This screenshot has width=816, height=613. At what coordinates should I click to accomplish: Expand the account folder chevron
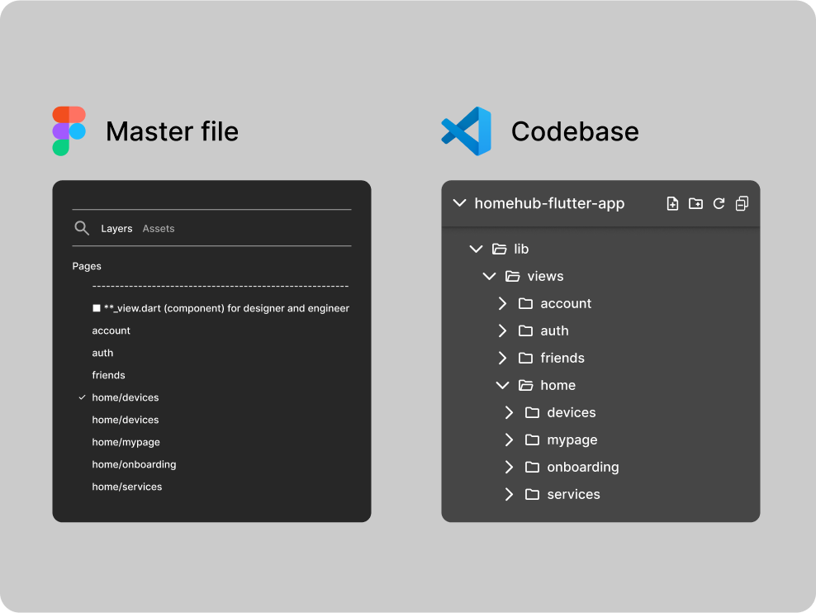point(502,303)
